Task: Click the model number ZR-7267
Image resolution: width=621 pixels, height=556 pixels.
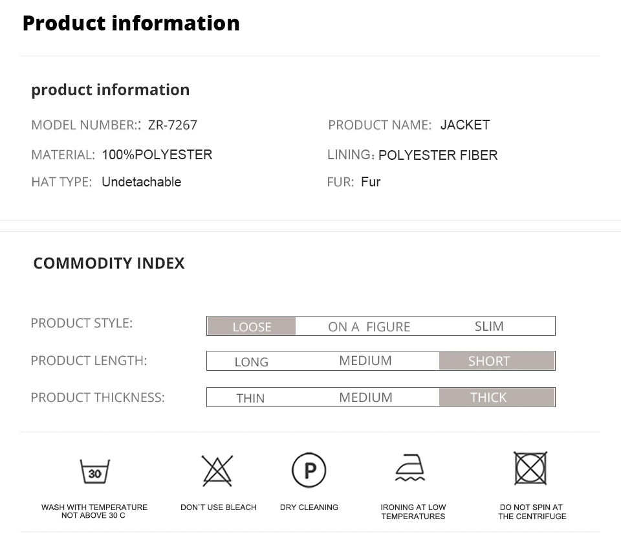Action: (173, 125)
